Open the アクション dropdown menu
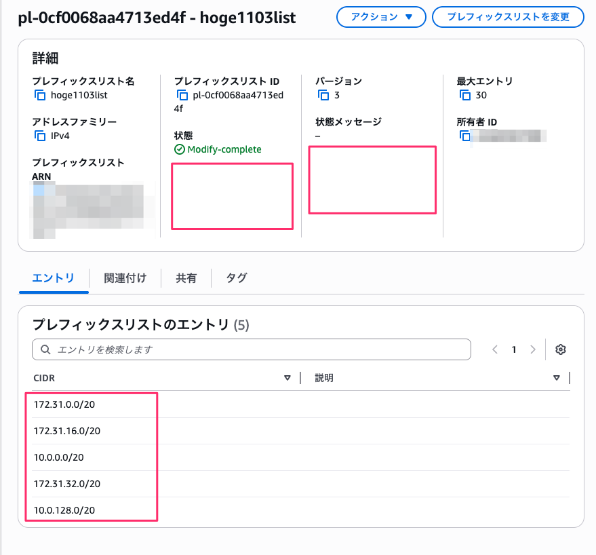This screenshot has width=596, height=555. tap(380, 17)
